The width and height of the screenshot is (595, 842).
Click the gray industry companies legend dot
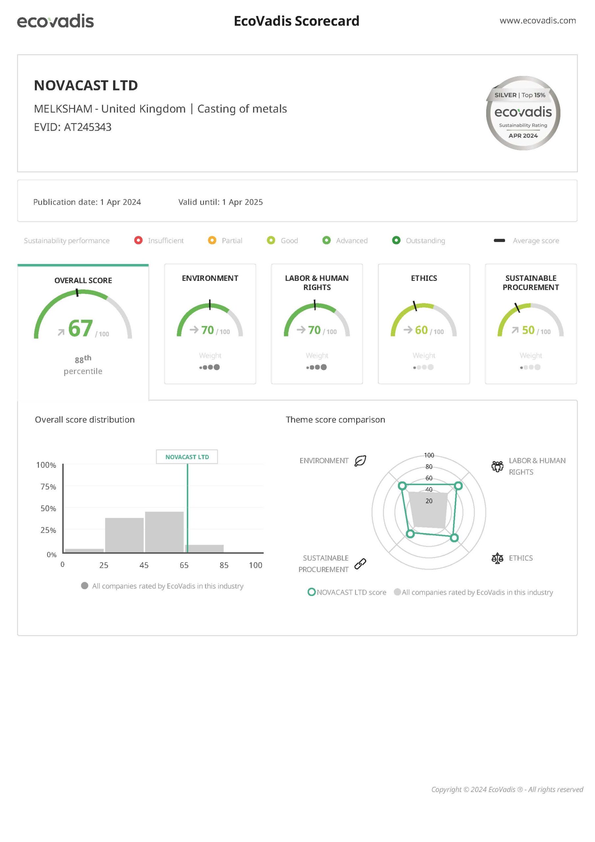click(x=85, y=586)
